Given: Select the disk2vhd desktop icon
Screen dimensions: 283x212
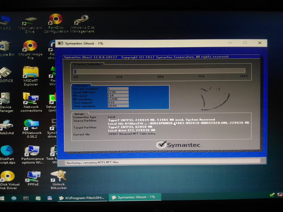Looking at the screenshot, I should tap(7, 127).
